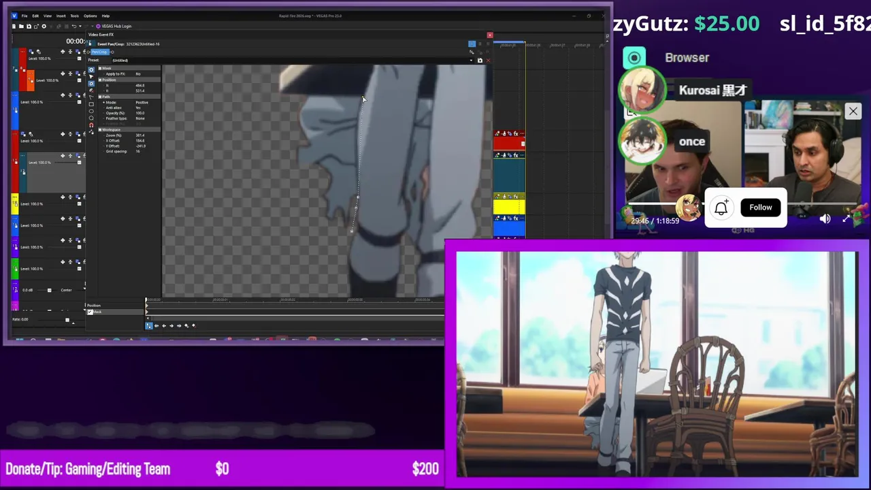Open the Insert menu
The image size is (871, 490).
[61, 16]
